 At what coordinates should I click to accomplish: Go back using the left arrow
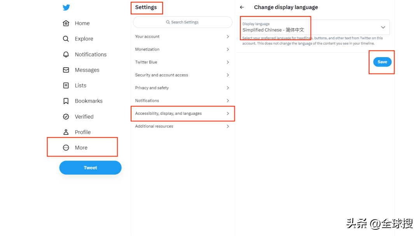(x=242, y=7)
